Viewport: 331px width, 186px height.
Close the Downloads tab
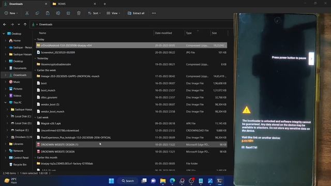pos(46,4)
